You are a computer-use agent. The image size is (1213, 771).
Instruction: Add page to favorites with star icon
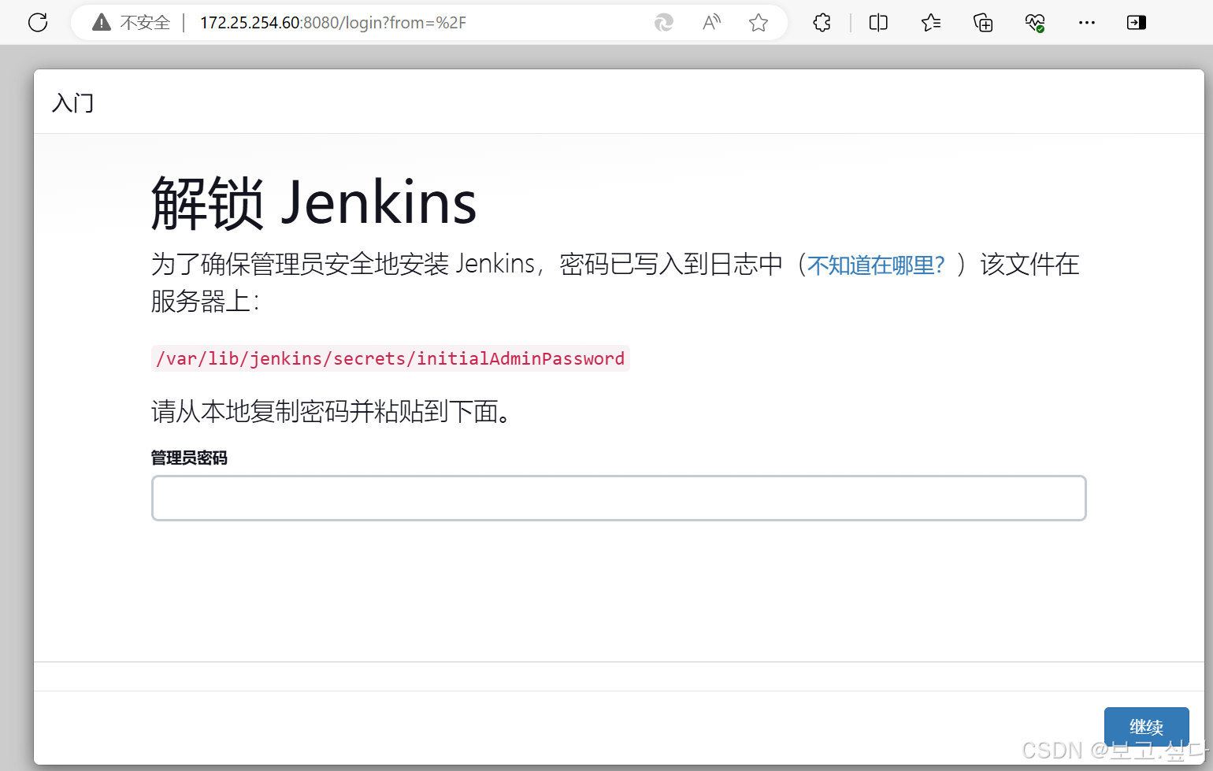(759, 23)
